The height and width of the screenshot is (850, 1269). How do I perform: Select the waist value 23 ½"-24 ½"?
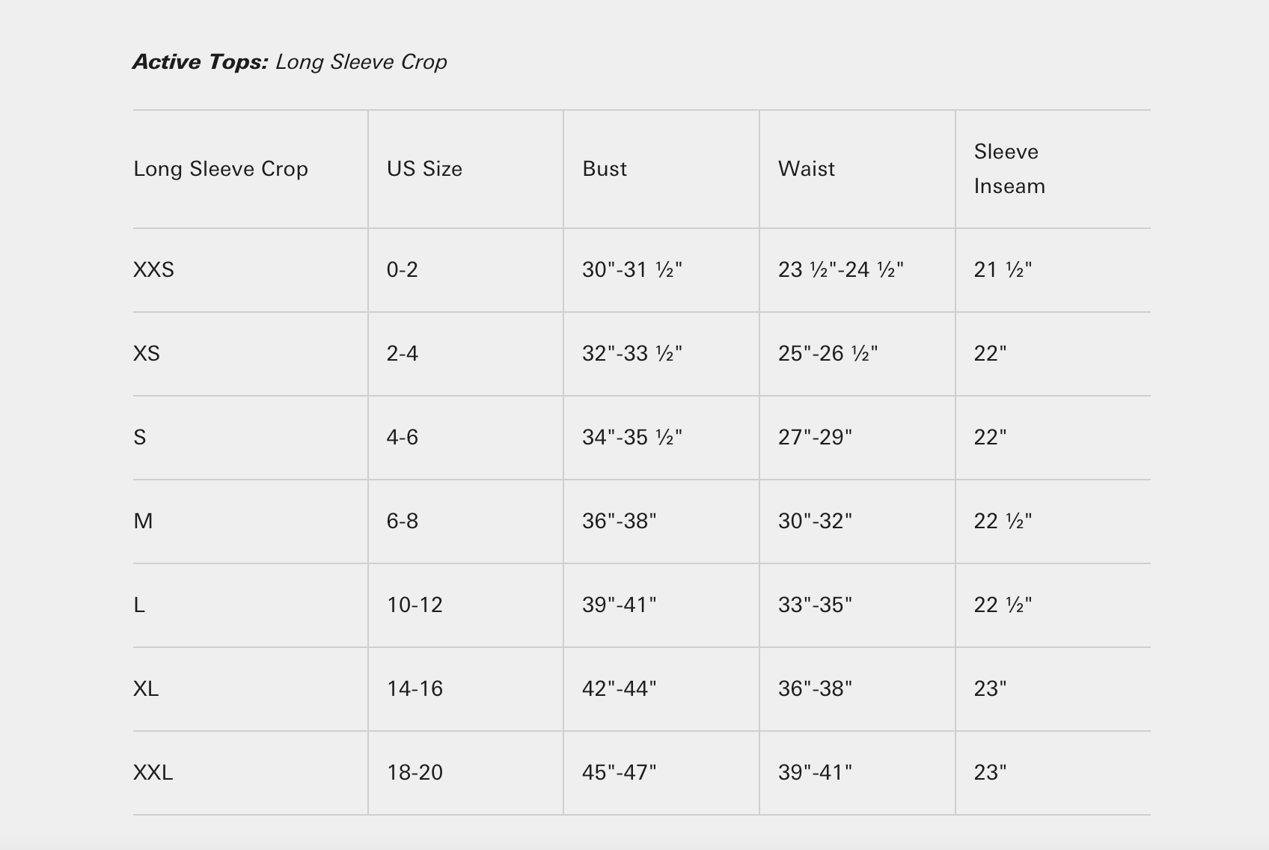tap(841, 269)
